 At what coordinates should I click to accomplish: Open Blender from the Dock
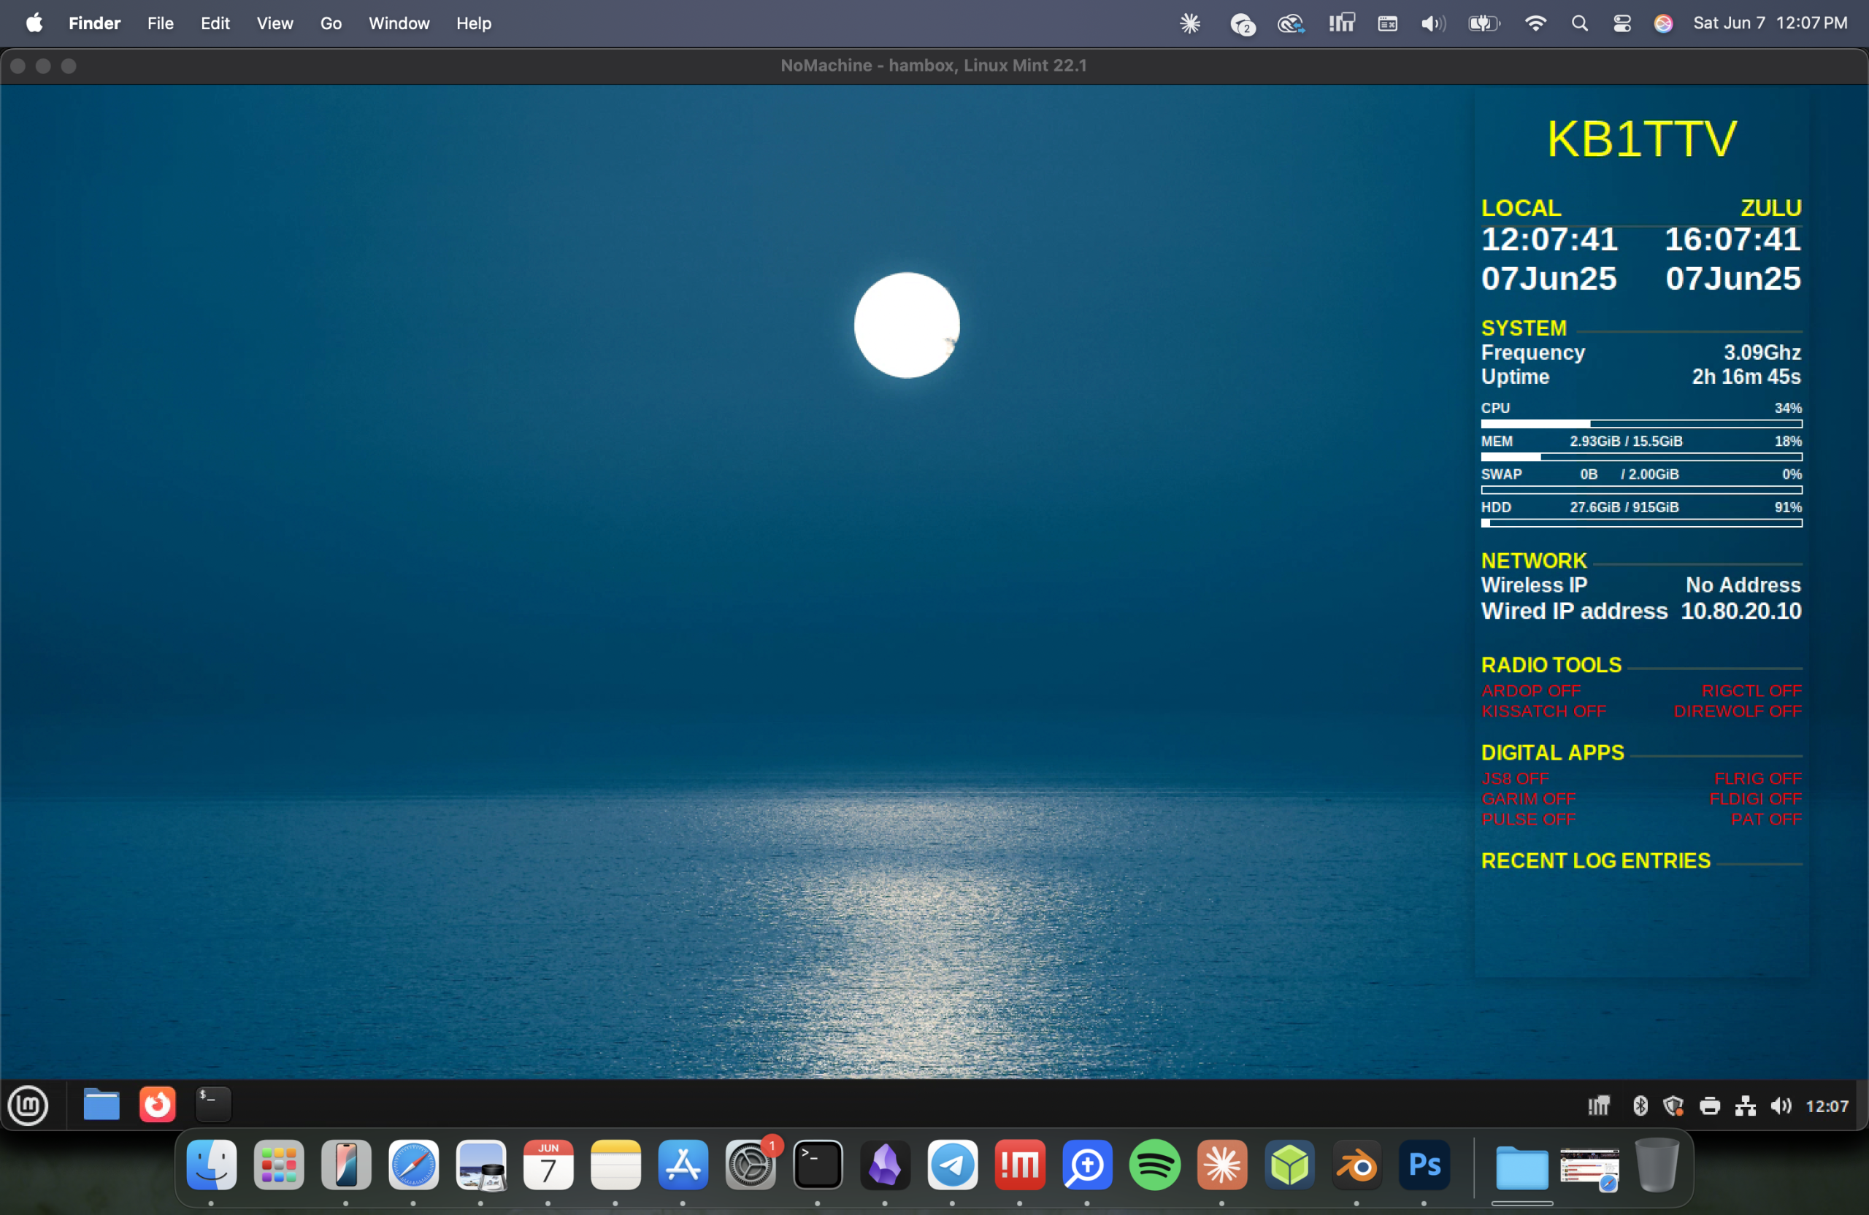click(x=1357, y=1165)
